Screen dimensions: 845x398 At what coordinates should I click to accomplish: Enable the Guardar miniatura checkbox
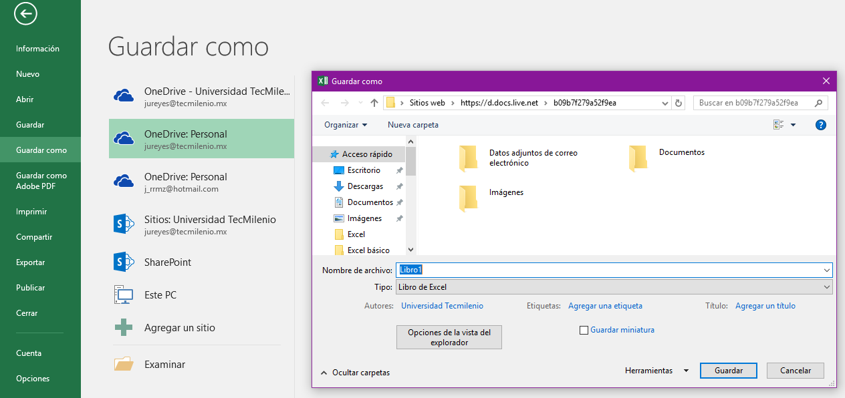(584, 330)
